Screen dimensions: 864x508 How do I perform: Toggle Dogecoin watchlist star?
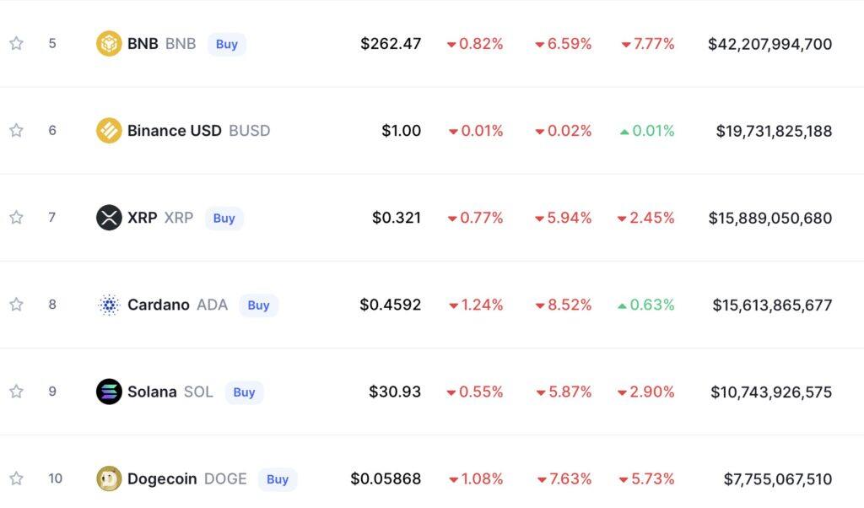tap(17, 478)
